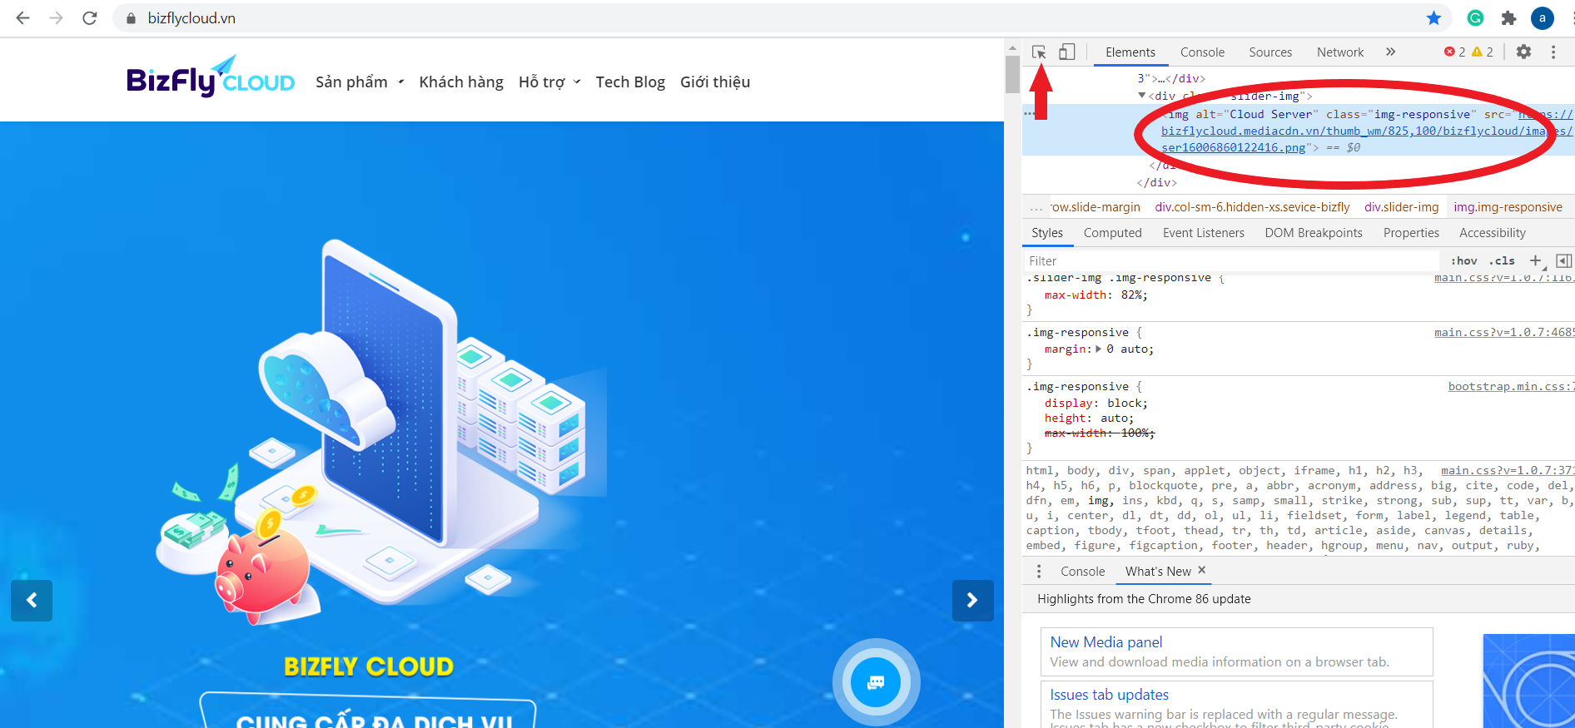This screenshot has width=1575, height=728.
Task: Open DevTools customize three-dot menu
Action: [1553, 52]
